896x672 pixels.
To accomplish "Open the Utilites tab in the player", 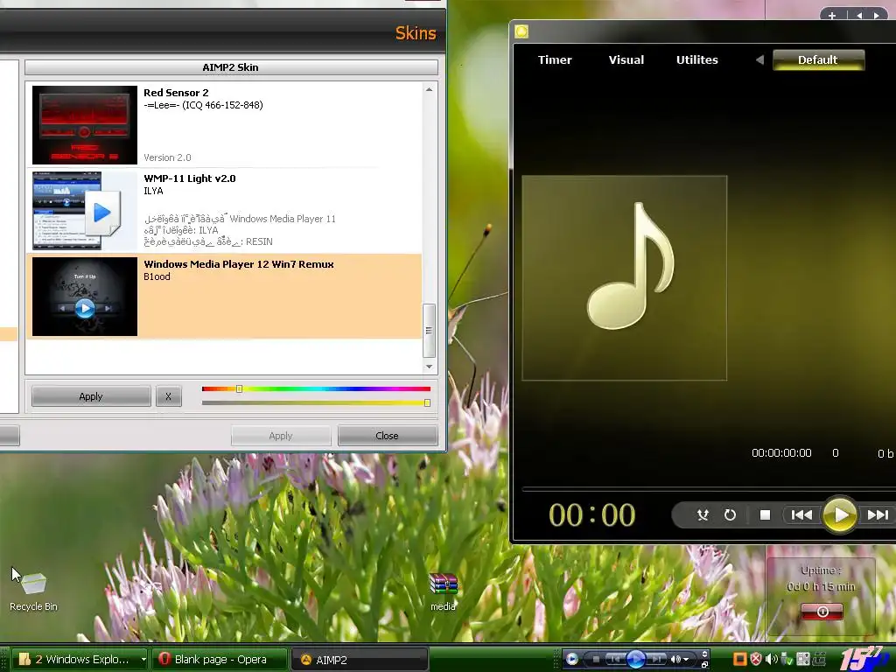I will pos(697,59).
